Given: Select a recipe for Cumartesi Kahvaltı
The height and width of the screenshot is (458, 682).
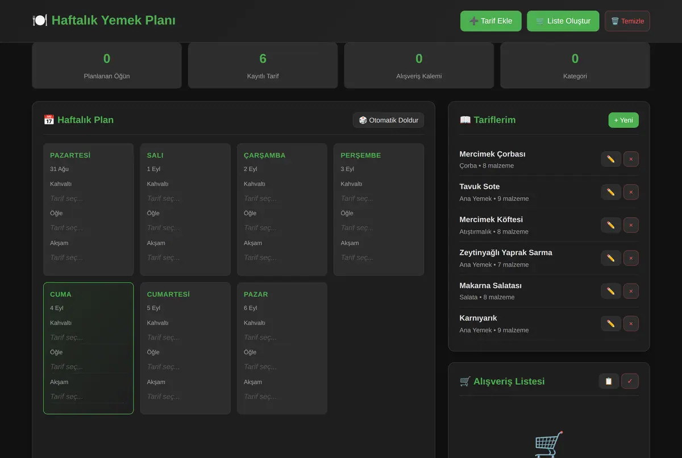Looking at the screenshot, I should [x=185, y=338].
